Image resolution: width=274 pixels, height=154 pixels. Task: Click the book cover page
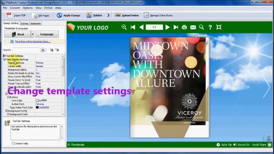170,87
